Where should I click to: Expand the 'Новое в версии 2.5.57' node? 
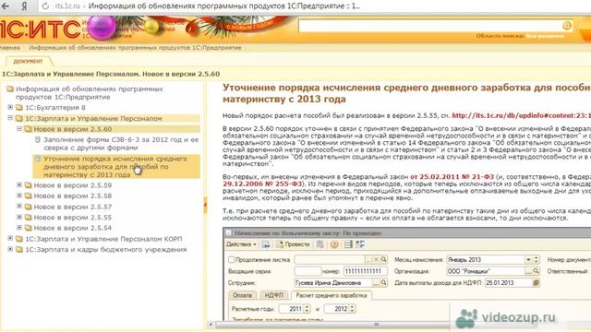[19, 207]
